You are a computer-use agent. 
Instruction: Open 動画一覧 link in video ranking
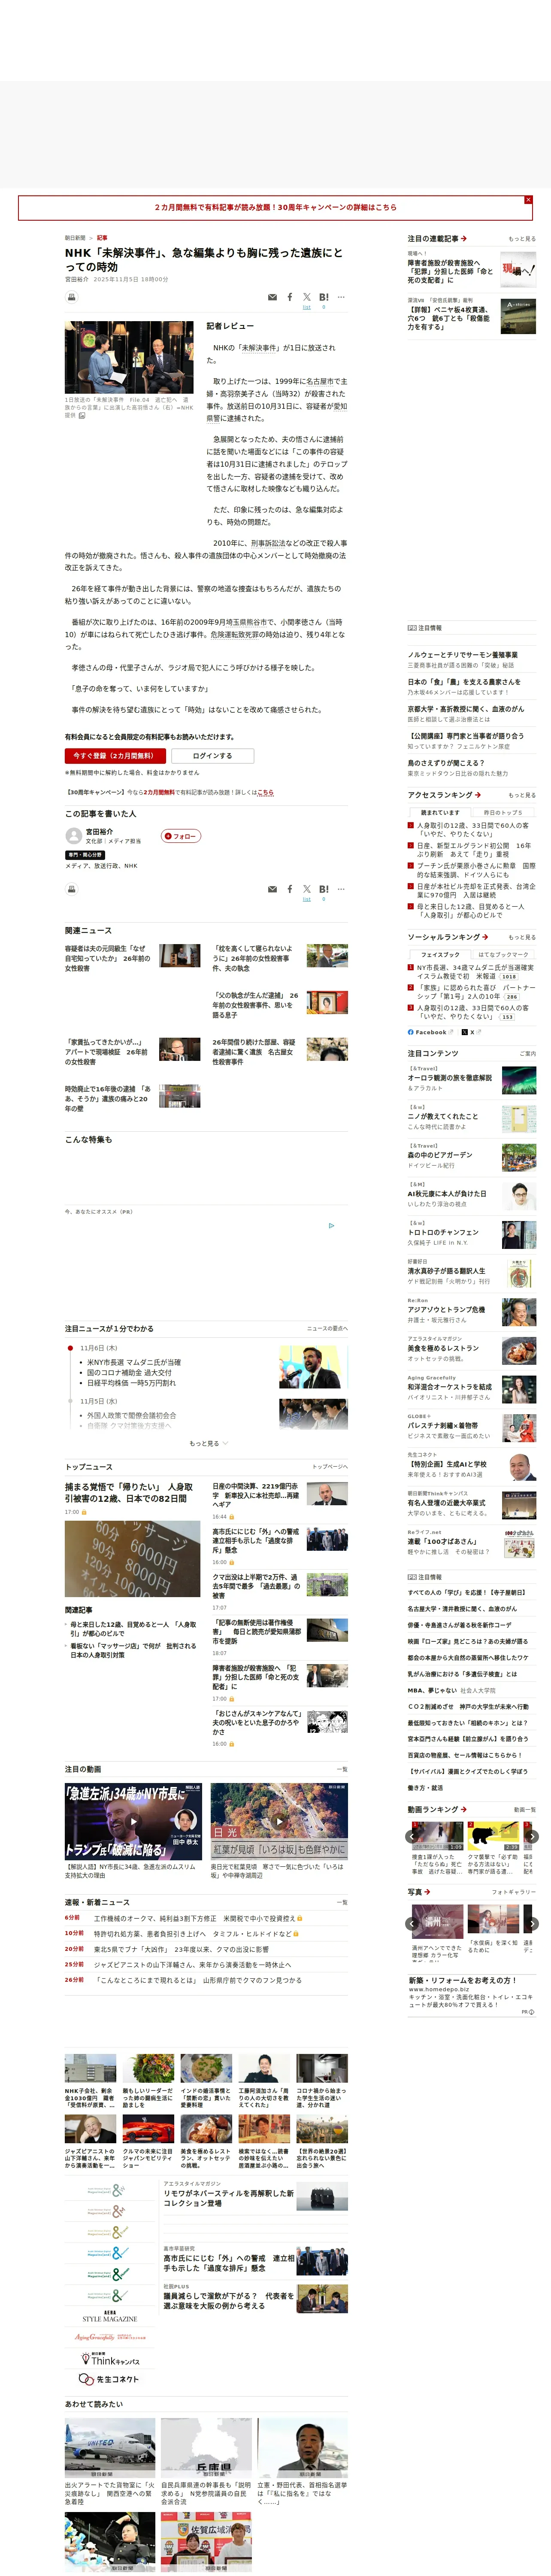pyautogui.click(x=525, y=1810)
